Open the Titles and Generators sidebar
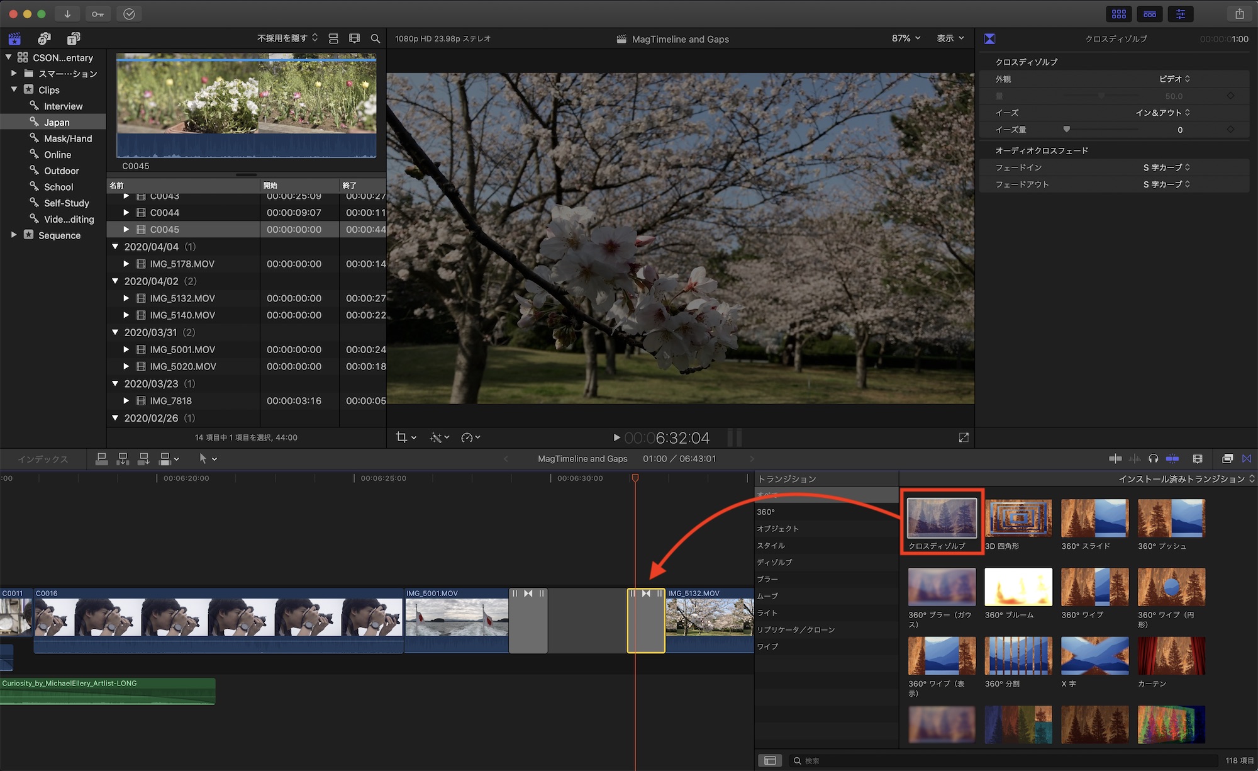The width and height of the screenshot is (1258, 771). 74,39
